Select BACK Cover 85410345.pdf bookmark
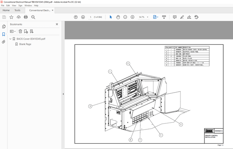Viewport: 233px width, 149px height. pos(31,39)
